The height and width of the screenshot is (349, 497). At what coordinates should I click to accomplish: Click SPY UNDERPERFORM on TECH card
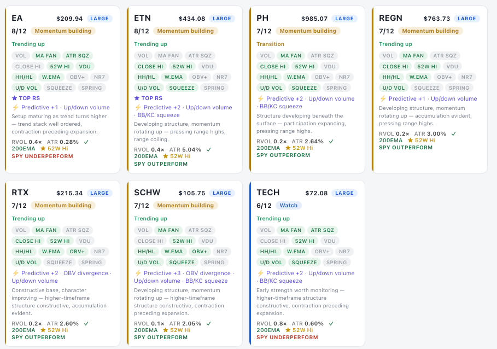287,338
